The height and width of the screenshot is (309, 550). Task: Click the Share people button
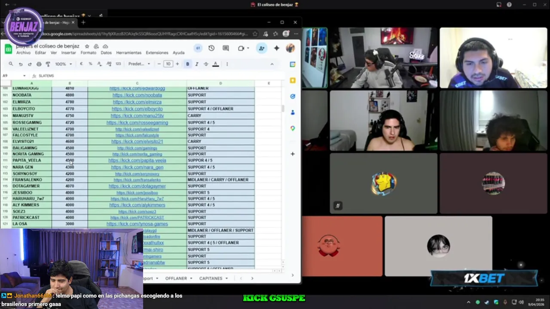tap(261, 48)
